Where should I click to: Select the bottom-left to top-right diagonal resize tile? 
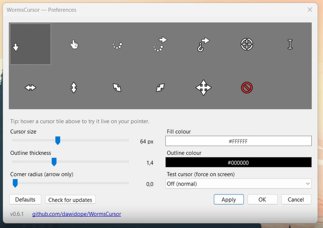click(160, 87)
